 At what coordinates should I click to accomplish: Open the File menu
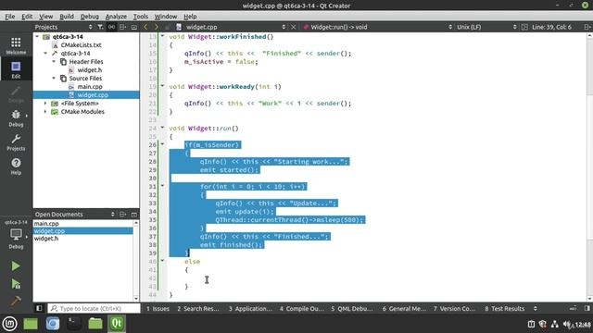[x=10, y=17]
